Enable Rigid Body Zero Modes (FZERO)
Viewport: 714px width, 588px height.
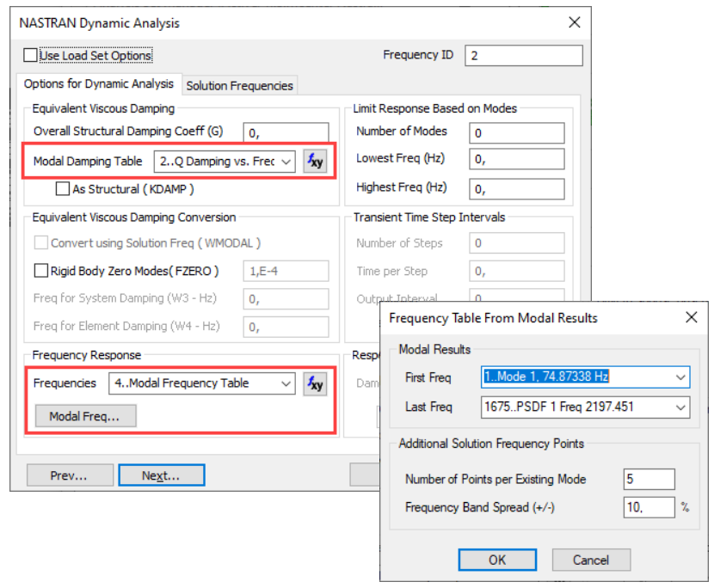coord(41,271)
